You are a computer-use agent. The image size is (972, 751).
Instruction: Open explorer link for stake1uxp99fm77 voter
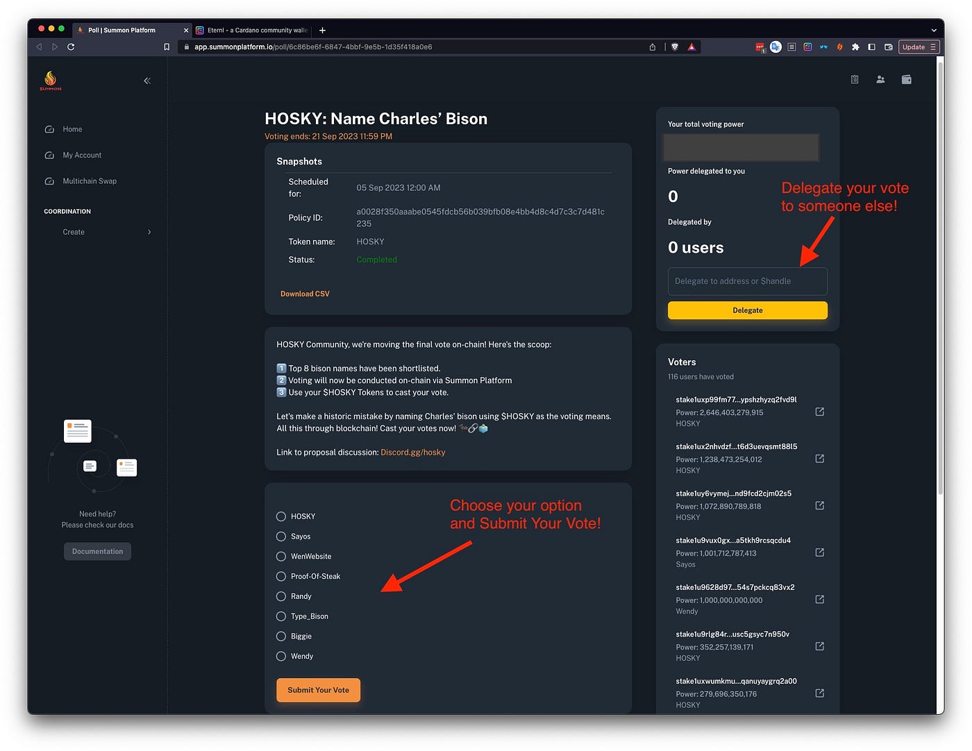pyautogui.click(x=819, y=412)
